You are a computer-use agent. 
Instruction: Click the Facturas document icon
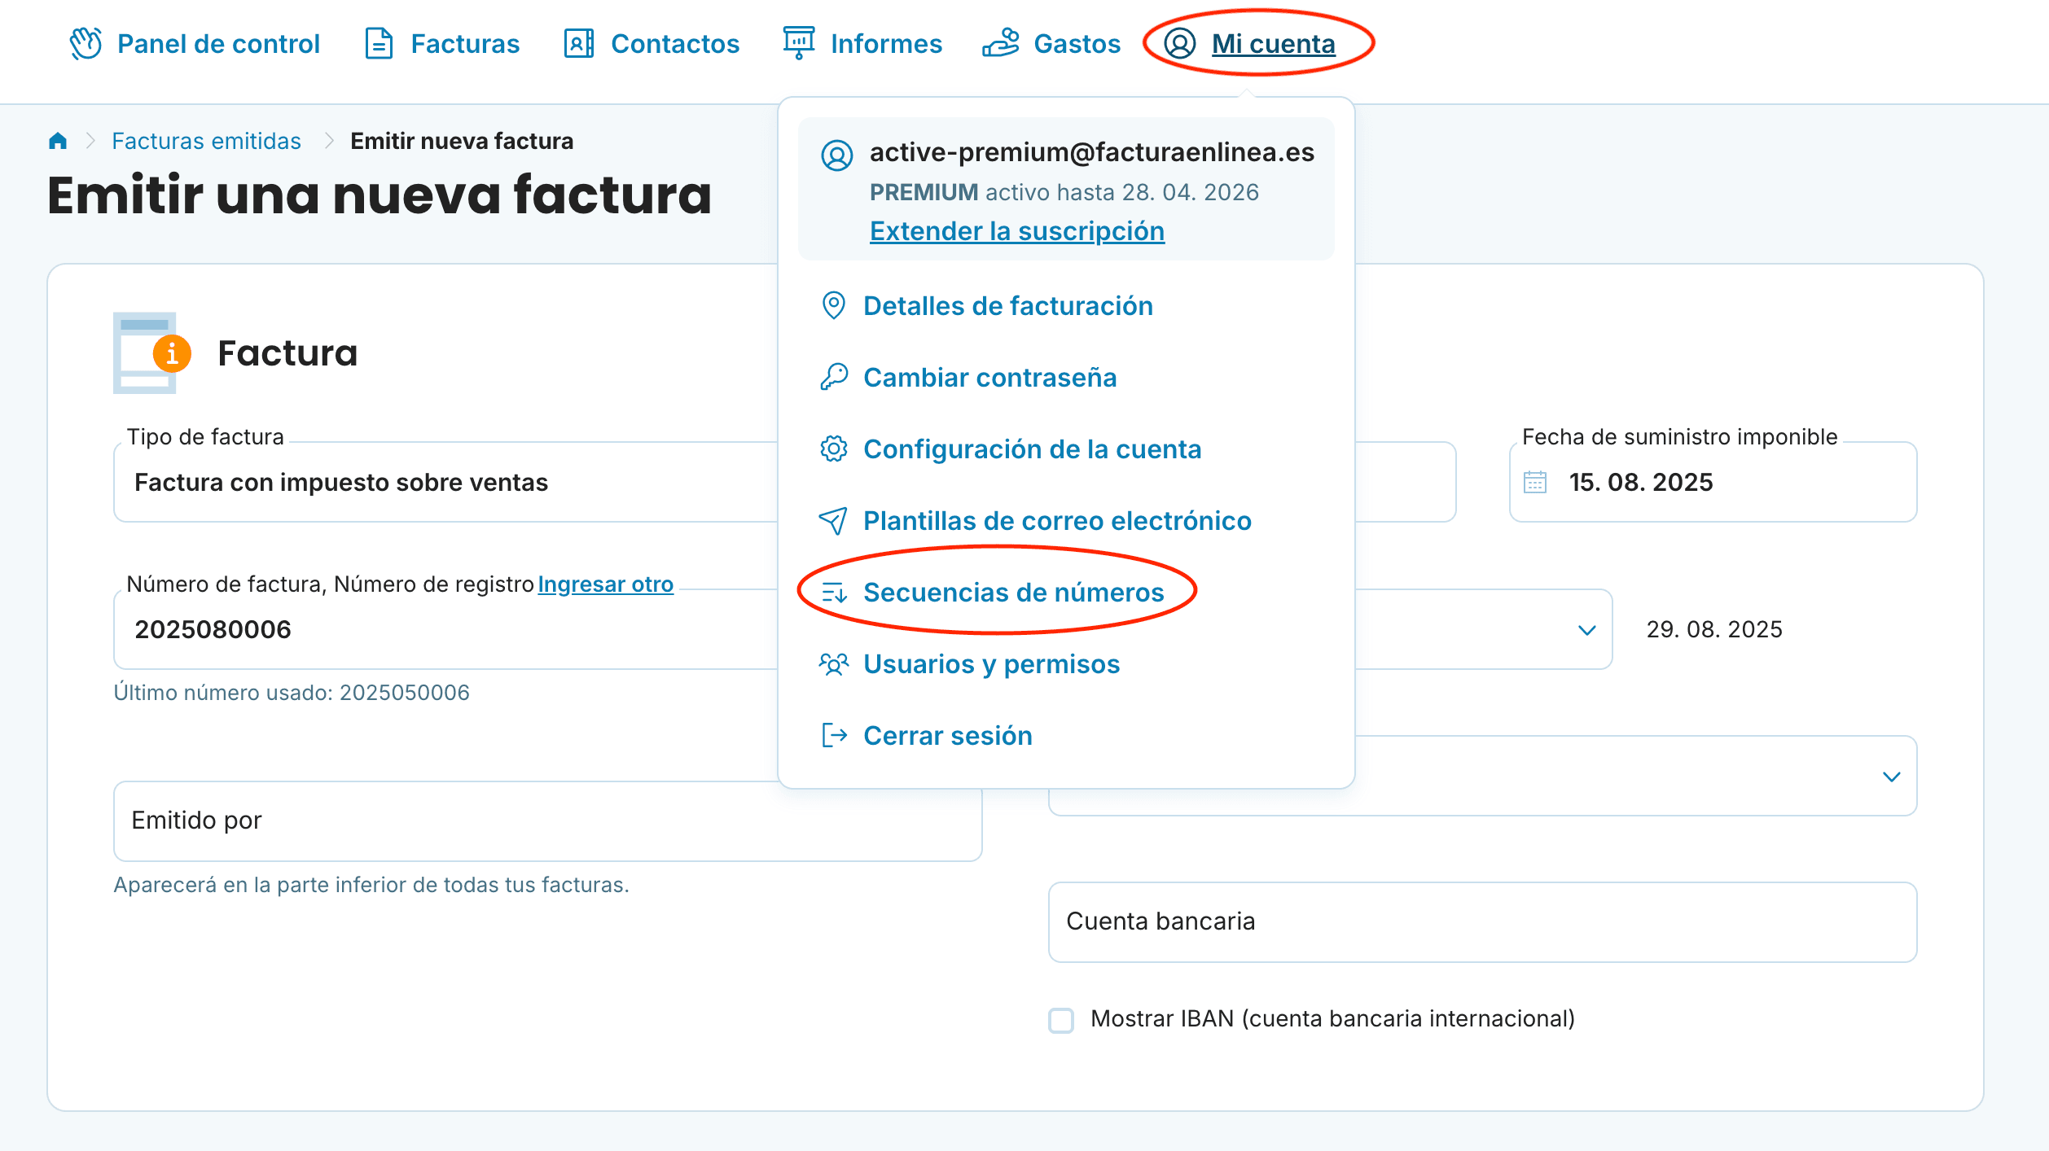tap(379, 43)
